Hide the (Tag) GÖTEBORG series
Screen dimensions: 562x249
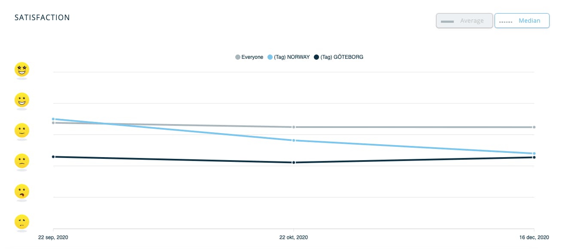[x=342, y=57]
